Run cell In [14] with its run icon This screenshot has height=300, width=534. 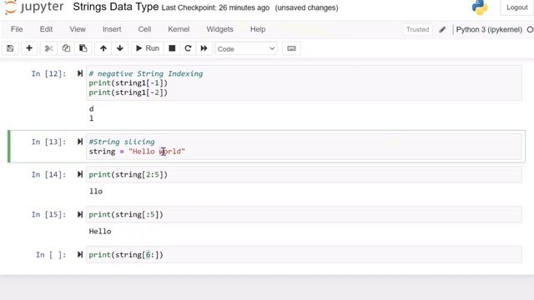[x=80, y=174]
